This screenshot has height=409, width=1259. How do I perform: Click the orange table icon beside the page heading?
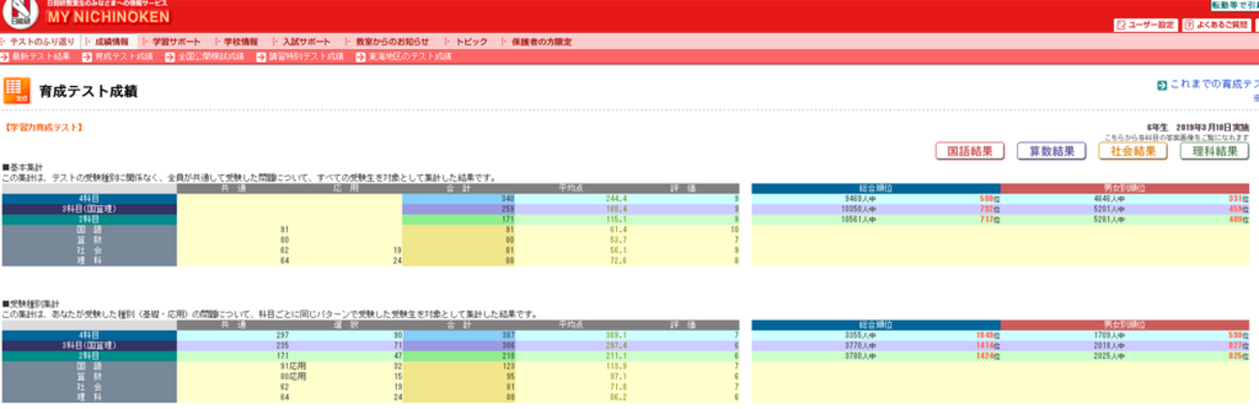coord(16,91)
